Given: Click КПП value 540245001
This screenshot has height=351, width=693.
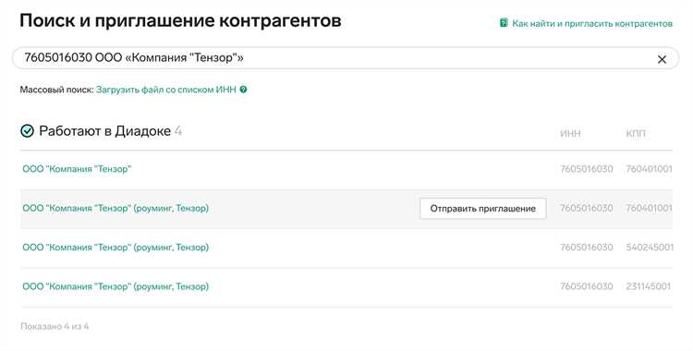Looking at the screenshot, I should click(650, 248).
